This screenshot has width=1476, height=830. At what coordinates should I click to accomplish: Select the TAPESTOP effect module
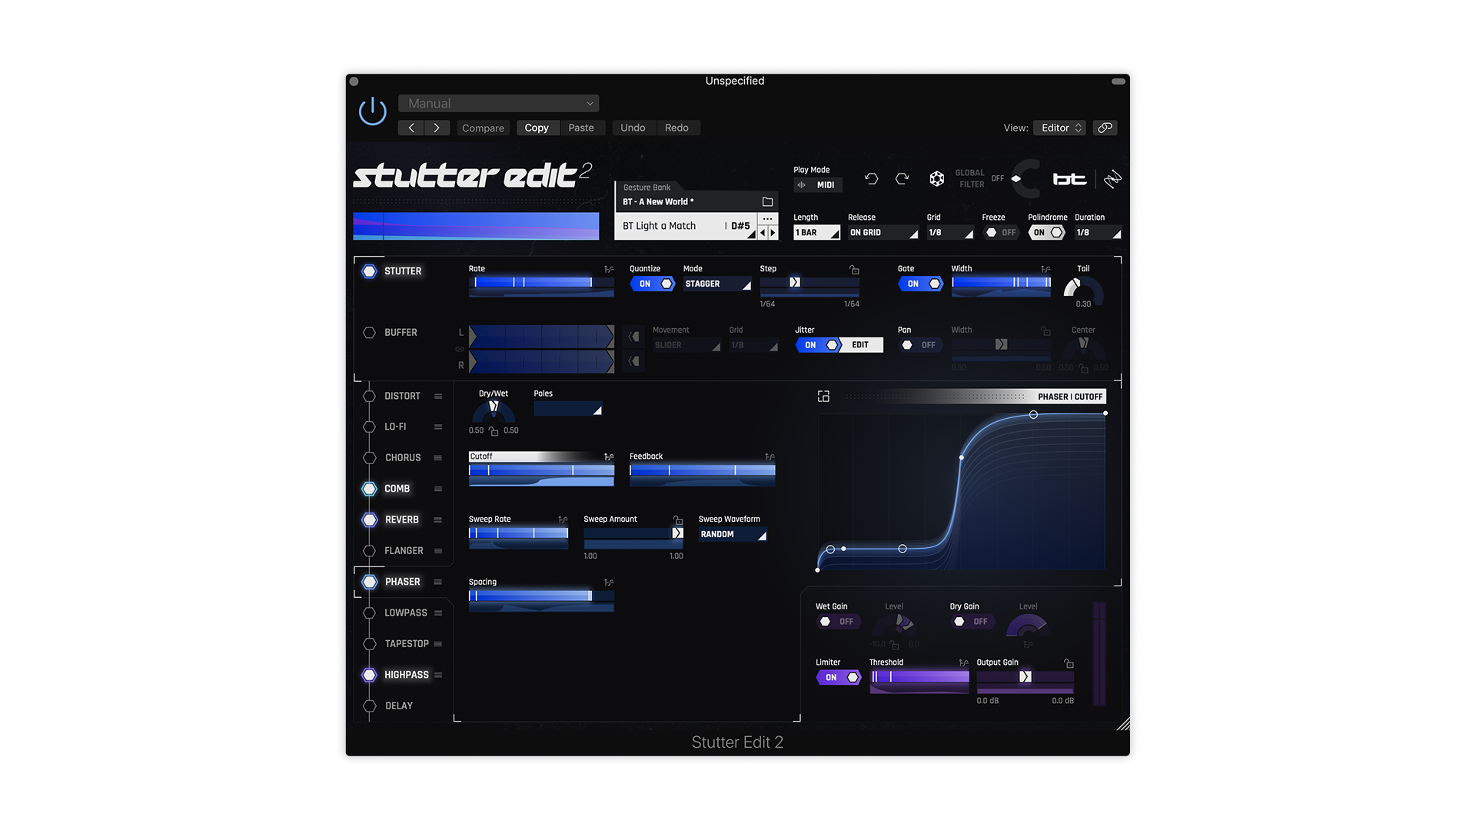pyautogui.click(x=407, y=643)
